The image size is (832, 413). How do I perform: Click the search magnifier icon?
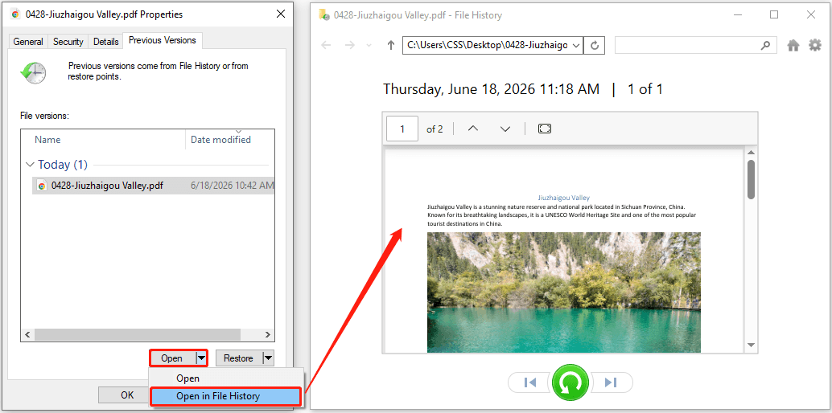coord(765,46)
